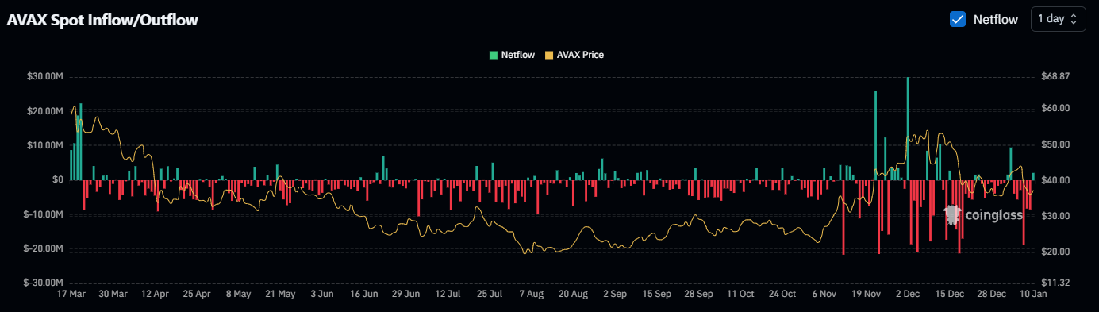This screenshot has width=1099, height=312.
Task: Click the $11.32 right axis price label
Action: point(1055,283)
